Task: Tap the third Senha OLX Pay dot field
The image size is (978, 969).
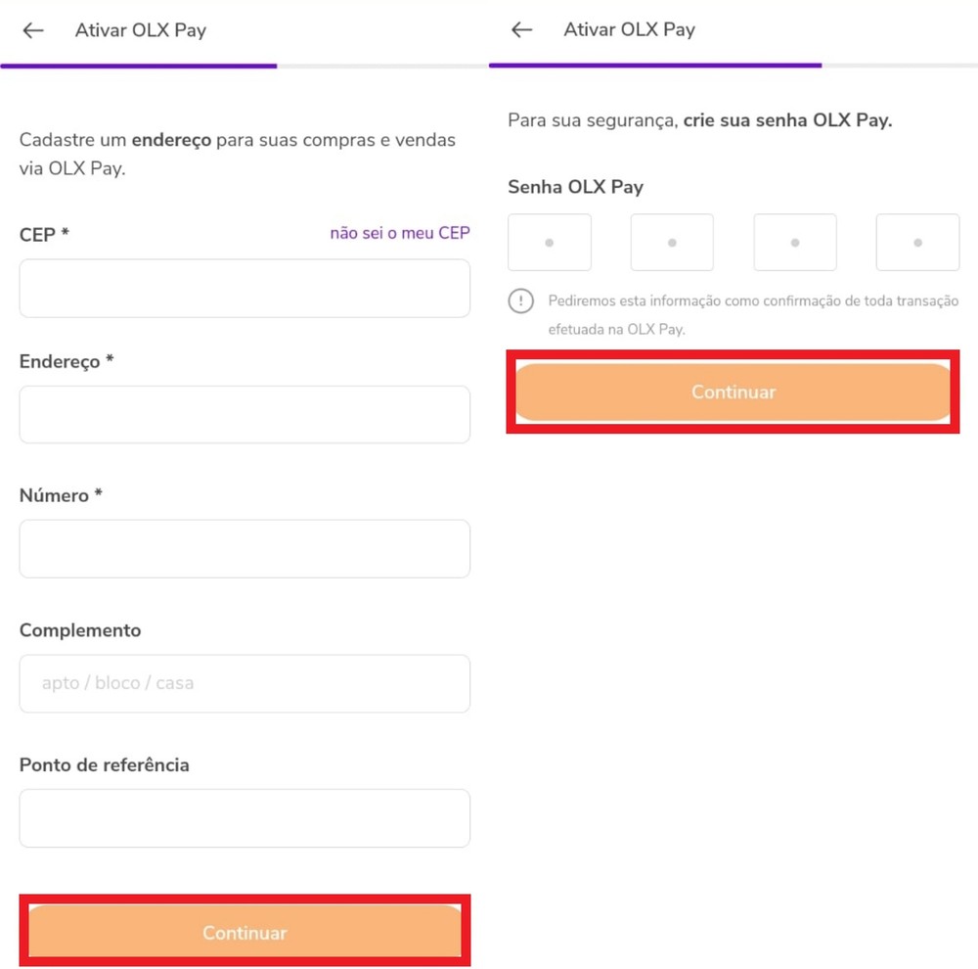Action: [794, 242]
